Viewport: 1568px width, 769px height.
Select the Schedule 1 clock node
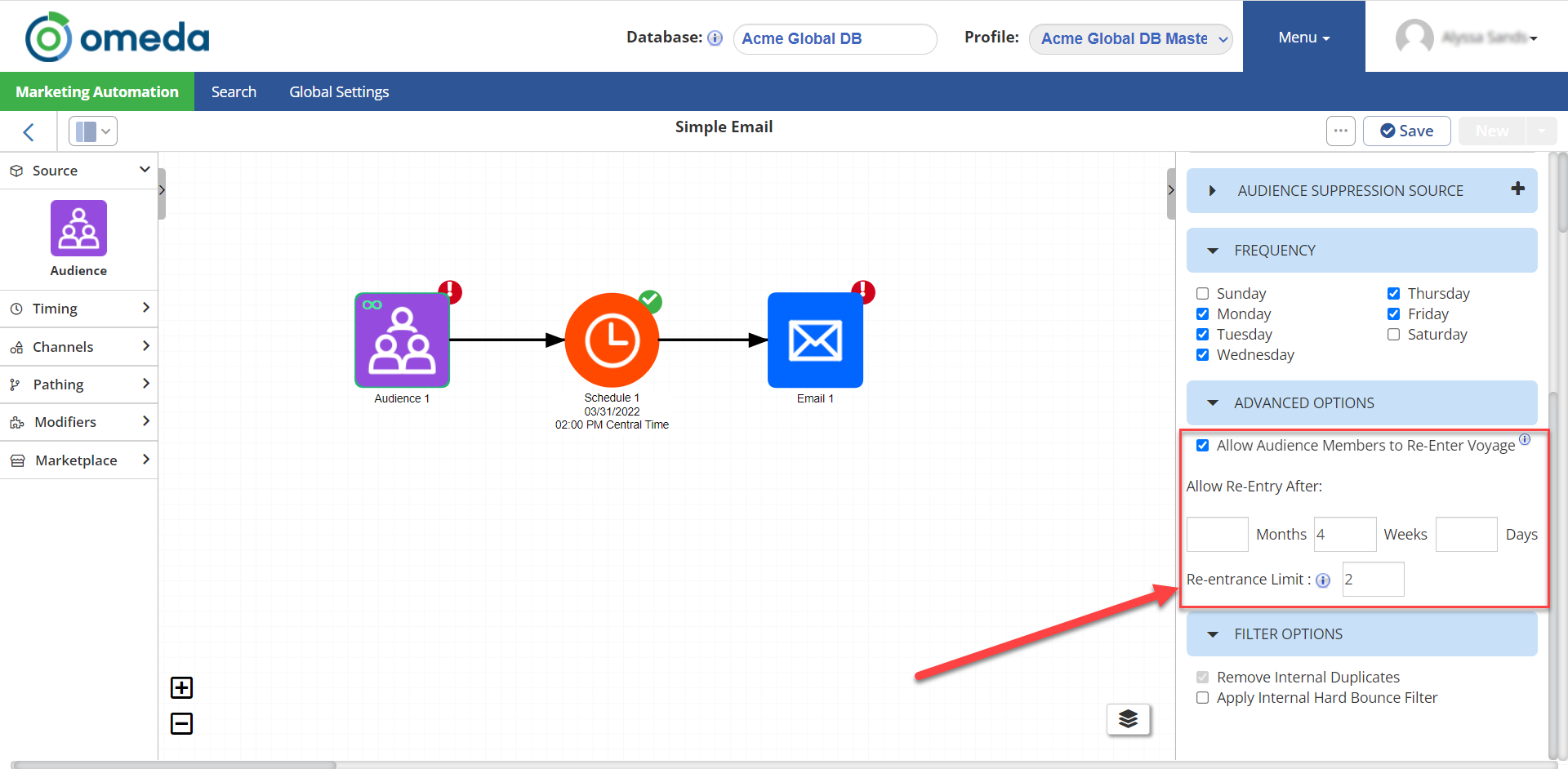coord(612,340)
